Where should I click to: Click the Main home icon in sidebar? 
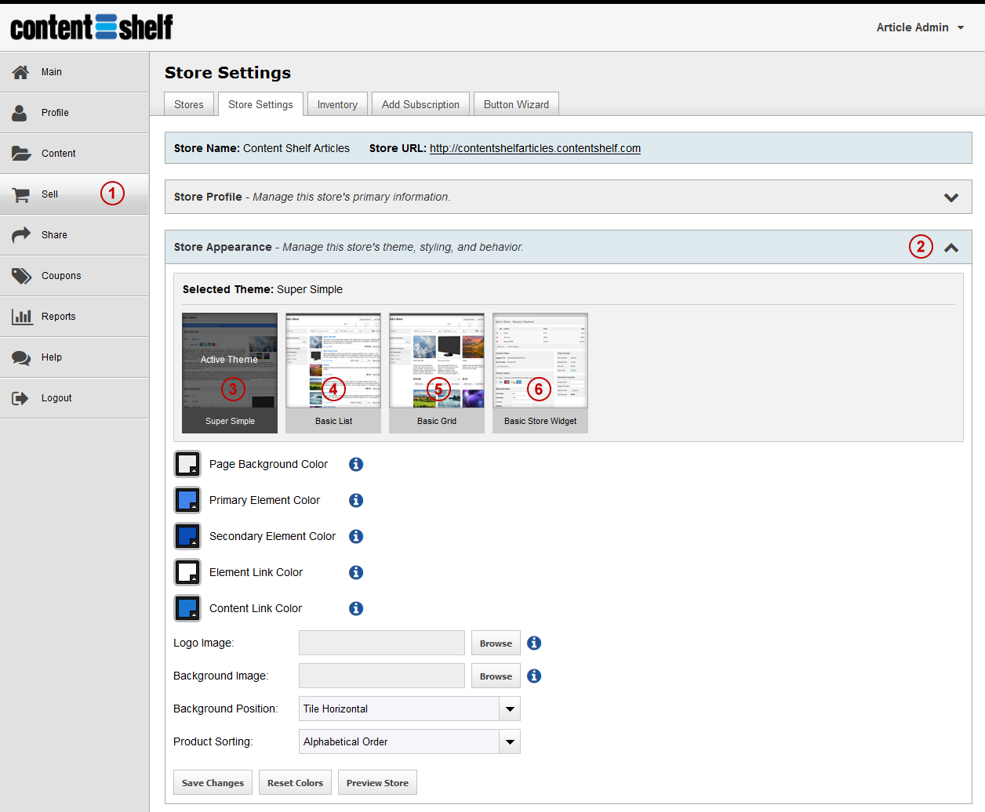21,72
